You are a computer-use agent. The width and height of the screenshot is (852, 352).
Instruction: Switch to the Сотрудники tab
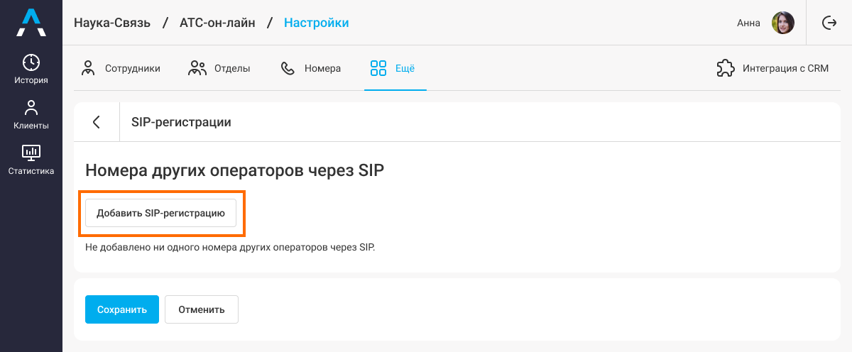coord(120,68)
